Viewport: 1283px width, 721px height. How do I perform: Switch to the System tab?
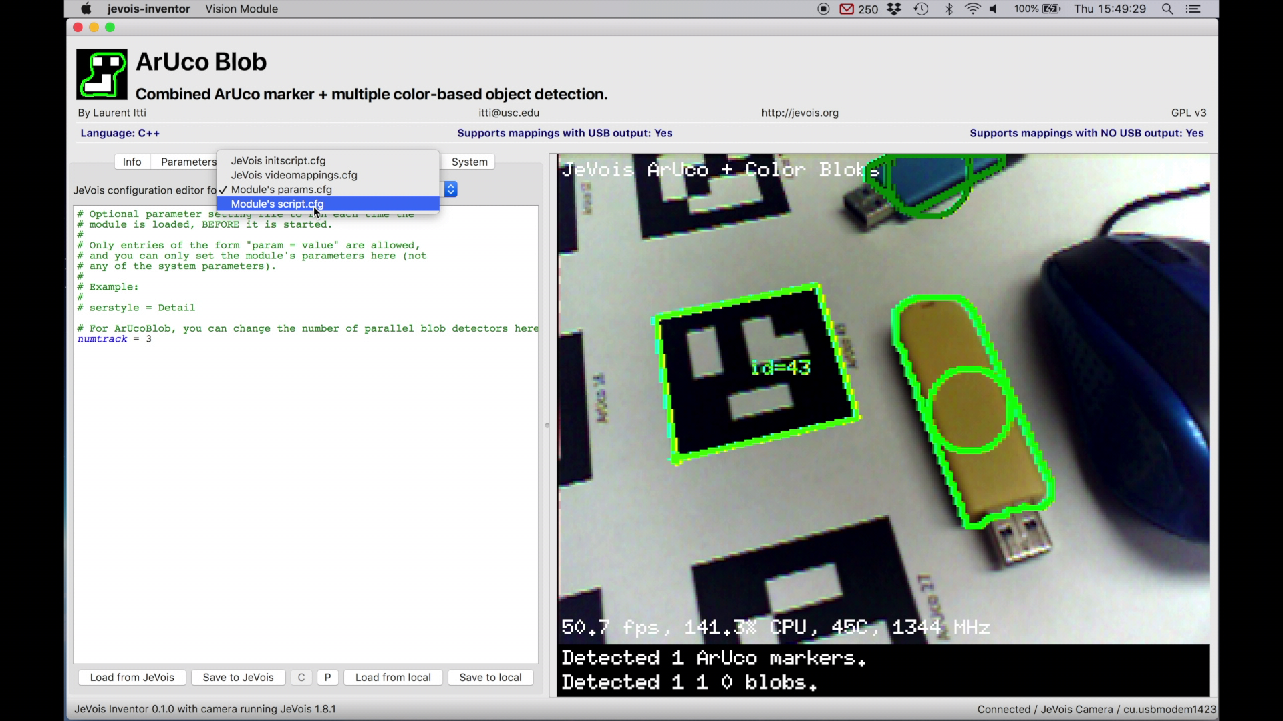(x=469, y=162)
